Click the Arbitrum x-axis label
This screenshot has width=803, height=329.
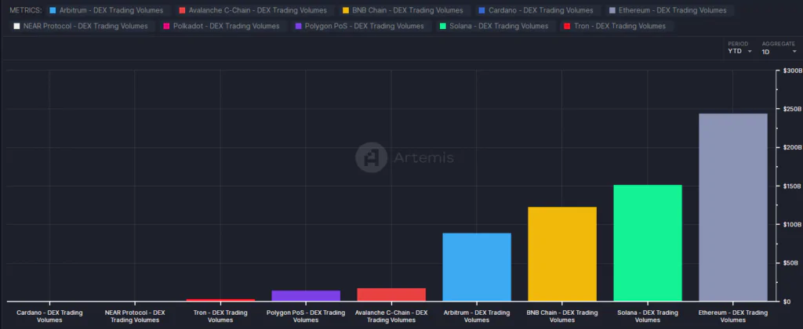(477, 316)
